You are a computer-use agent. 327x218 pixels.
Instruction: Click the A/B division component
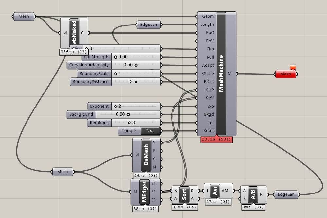[253, 194]
